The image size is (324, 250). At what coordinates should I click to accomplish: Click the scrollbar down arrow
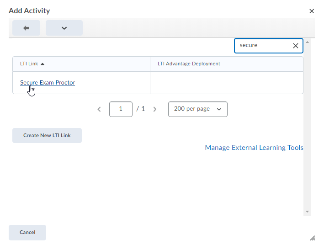[307, 212]
